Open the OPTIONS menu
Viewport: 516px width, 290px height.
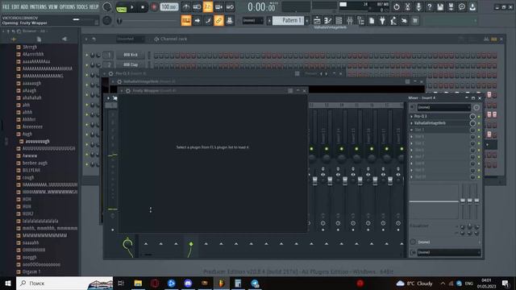(x=67, y=6)
